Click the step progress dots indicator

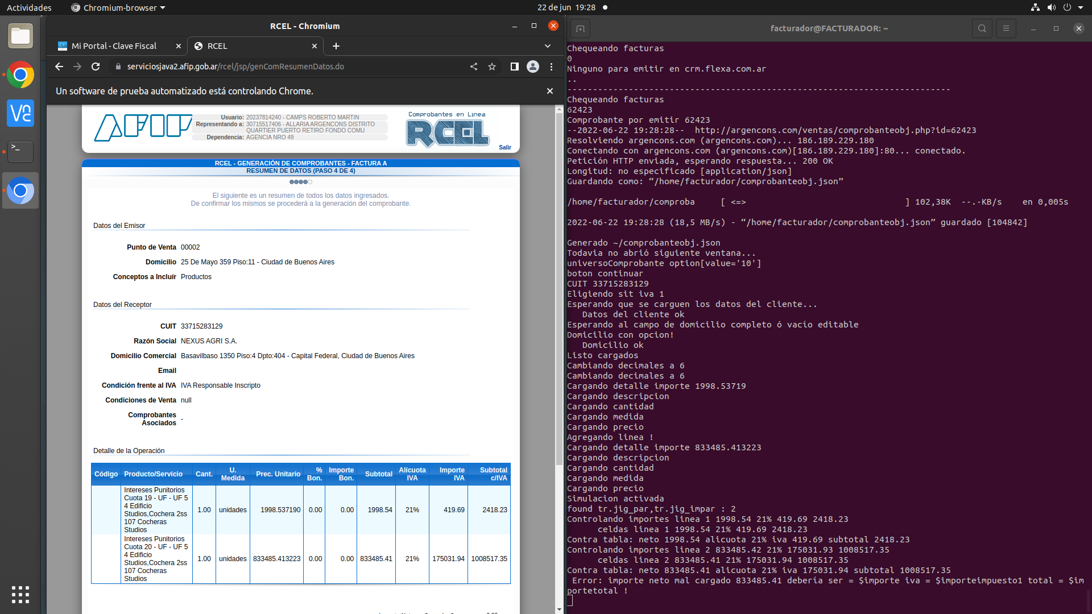pyautogui.click(x=301, y=182)
